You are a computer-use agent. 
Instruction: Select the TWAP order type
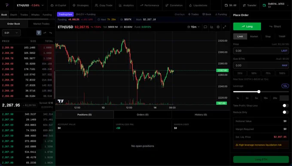coord(282,36)
